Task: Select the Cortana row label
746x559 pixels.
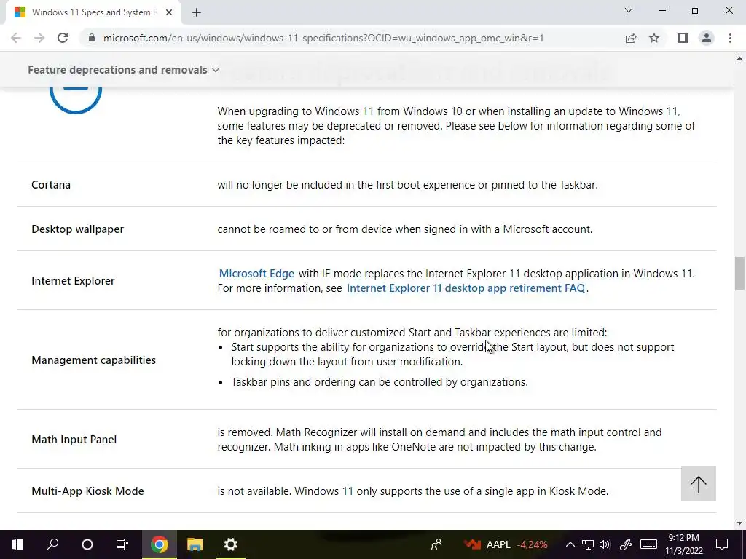Action: click(x=51, y=185)
